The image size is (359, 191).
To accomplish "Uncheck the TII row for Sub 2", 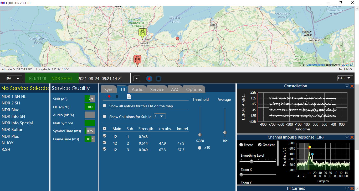I will coord(105,142).
